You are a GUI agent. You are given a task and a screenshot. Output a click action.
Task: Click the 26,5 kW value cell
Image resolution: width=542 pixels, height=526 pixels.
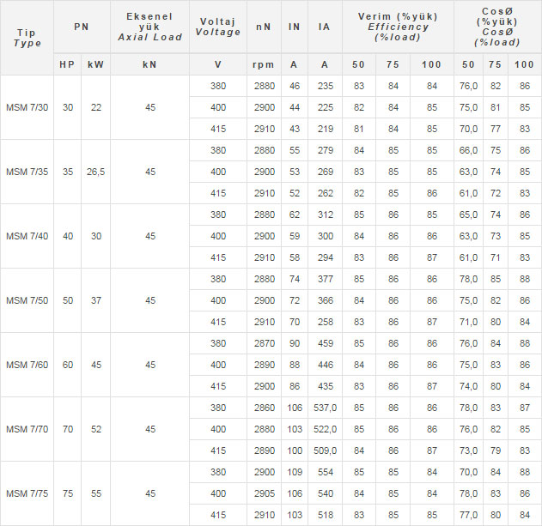[x=95, y=172]
